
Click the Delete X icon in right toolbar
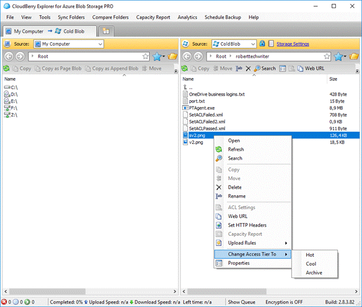pos(248,68)
